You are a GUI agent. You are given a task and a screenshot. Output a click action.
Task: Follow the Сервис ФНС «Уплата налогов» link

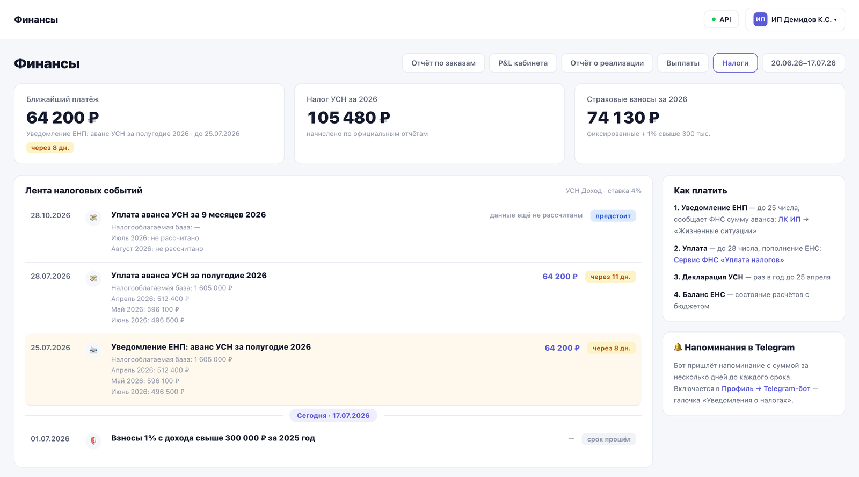[729, 260]
